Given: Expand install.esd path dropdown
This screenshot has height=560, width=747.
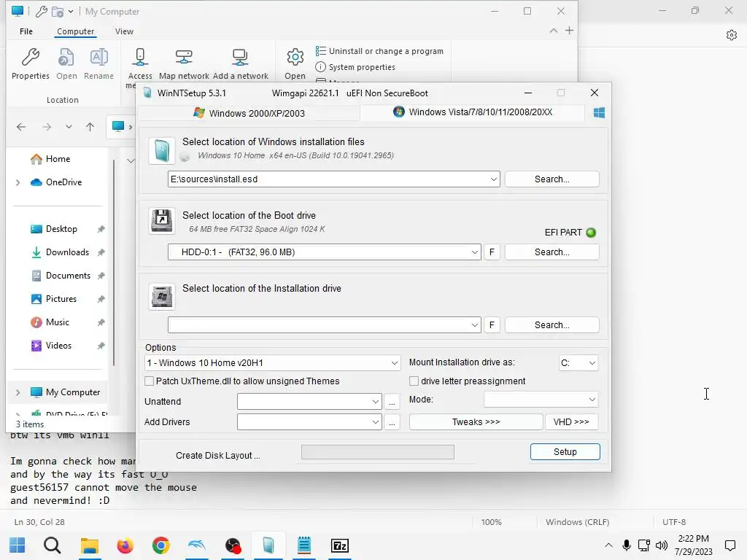Looking at the screenshot, I should point(494,179).
